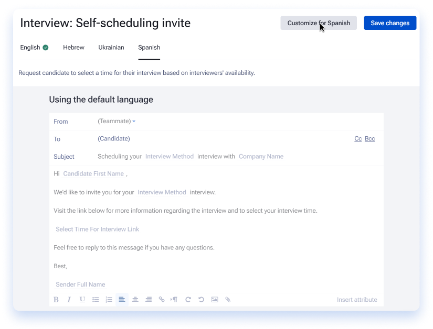The image size is (433, 329).
Task: Click green checkmark beside English
Action: pos(46,48)
